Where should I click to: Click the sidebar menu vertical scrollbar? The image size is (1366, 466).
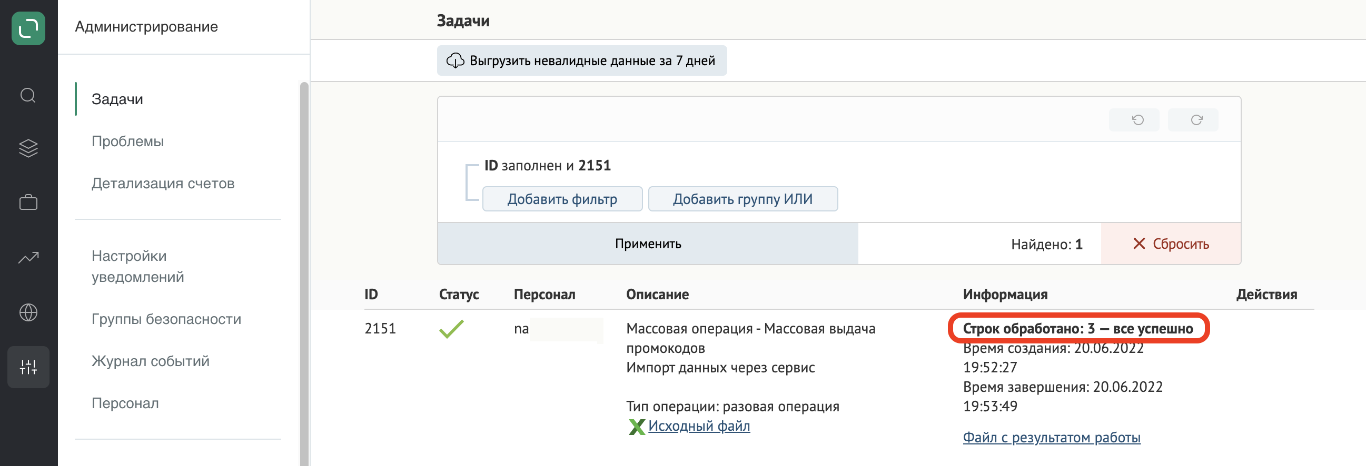[304, 274]
